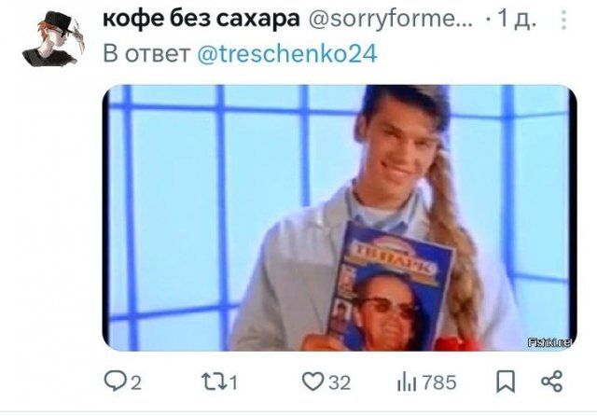Click the retweet arrows icon

pos(214,381)
